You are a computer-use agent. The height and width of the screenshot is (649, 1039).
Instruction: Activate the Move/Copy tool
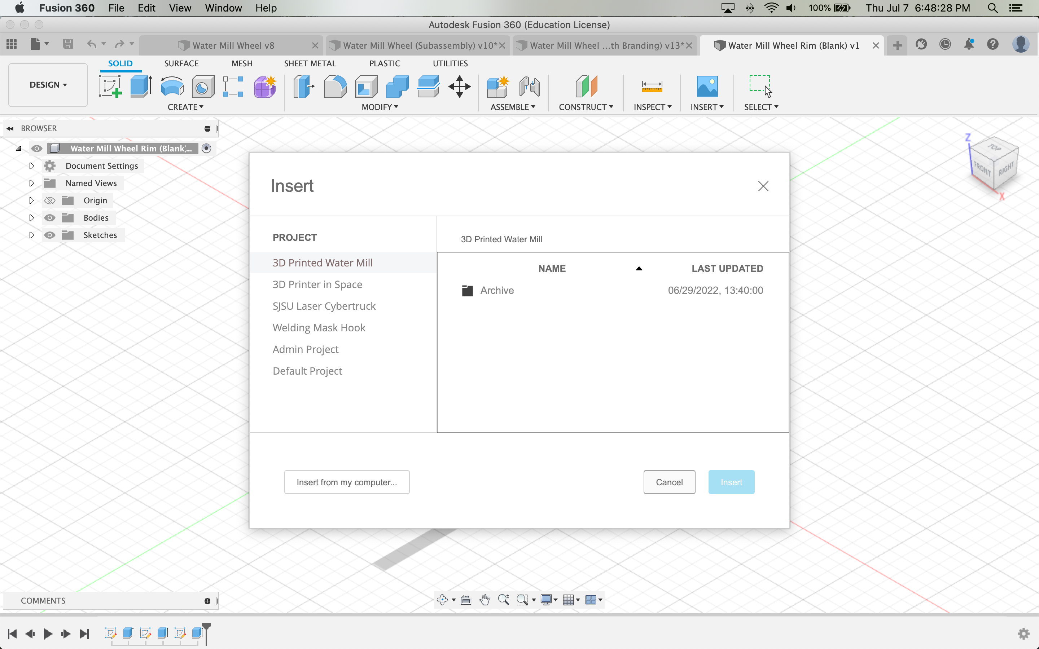pos(460,86)
